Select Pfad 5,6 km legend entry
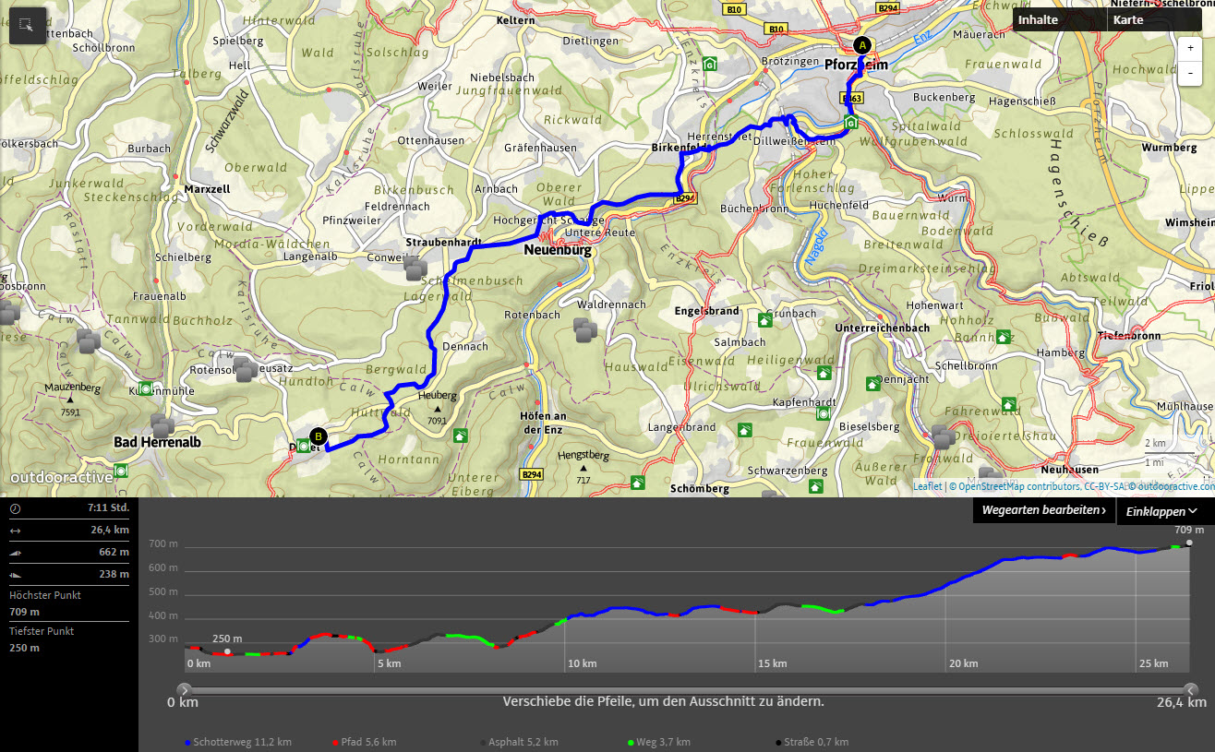Screen dimensions: 1215x752 364,742
